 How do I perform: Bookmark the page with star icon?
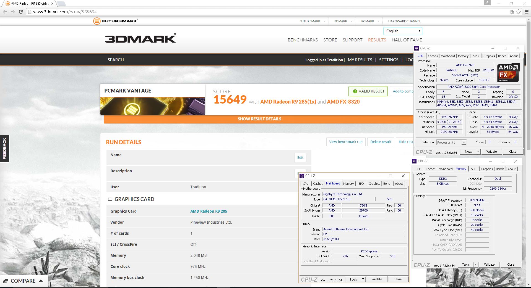pos(519,12)
